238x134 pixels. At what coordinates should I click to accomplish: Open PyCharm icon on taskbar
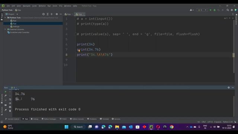tap(151, 127)
